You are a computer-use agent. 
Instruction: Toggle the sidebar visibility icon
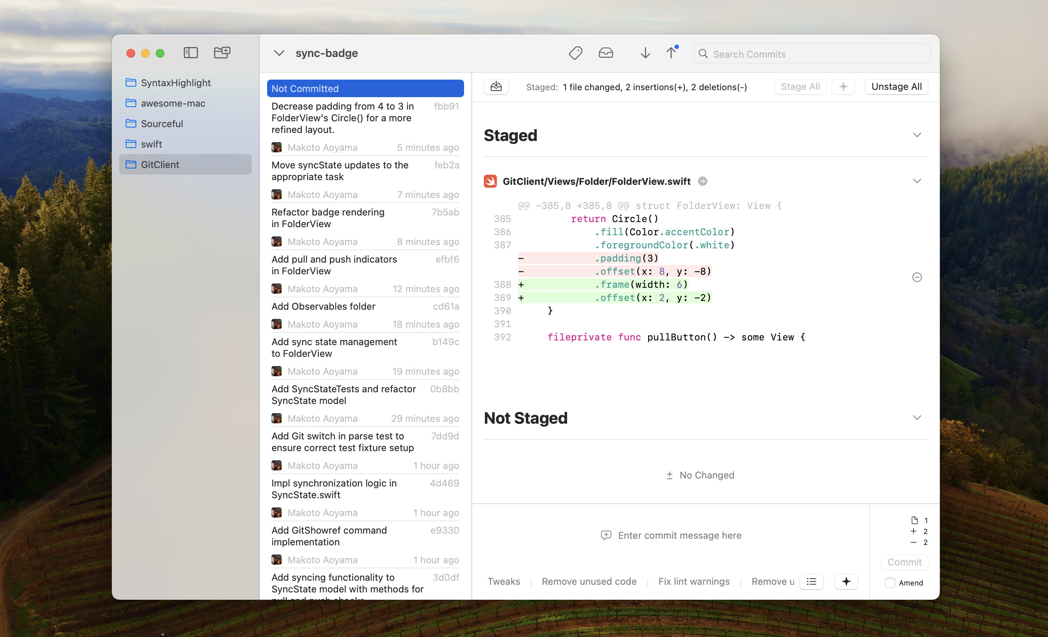[x=190, y=53]
